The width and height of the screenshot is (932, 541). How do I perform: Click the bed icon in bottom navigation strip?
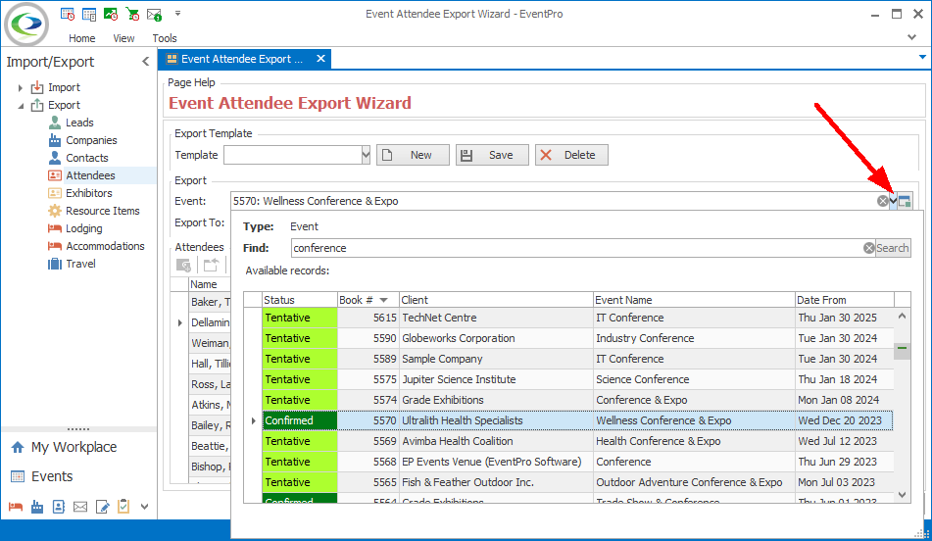click(16, 507)
